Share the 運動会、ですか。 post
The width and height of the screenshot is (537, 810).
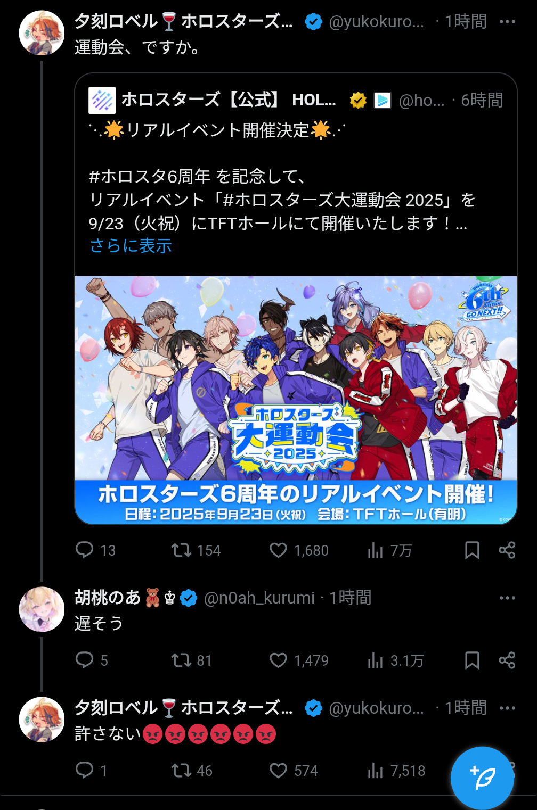point(507,550)
